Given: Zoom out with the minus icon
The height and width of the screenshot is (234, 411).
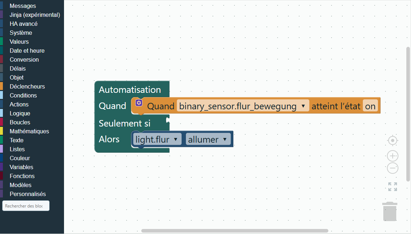Looking at the screenshot, I should (x=393, y=168).
